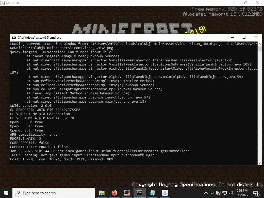Click the 'CORE PROFILE: false' line

point(30,143)
